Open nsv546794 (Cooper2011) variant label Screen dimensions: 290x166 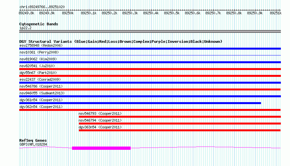(x=100, y=120)
